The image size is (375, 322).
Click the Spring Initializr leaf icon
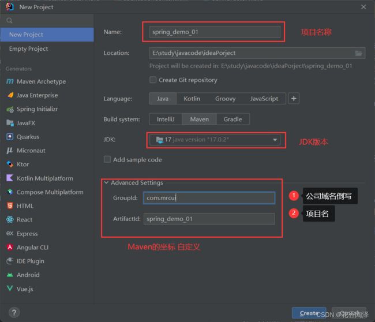pos(10,109)
